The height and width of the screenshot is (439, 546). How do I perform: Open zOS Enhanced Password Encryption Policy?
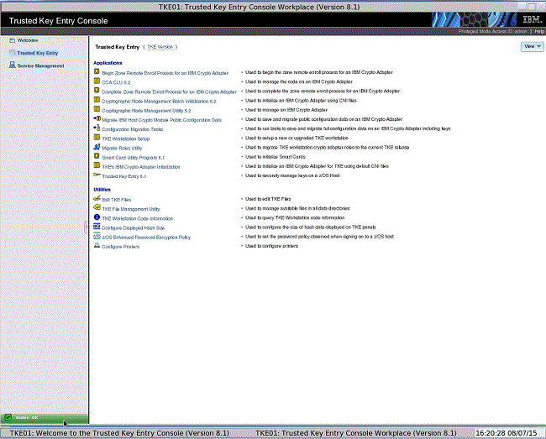[146, 237]
